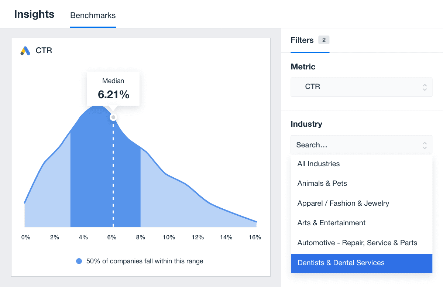Click the 50% of companies legend text
This screenshot has height=287, width=443.
[x=145, y=261]
